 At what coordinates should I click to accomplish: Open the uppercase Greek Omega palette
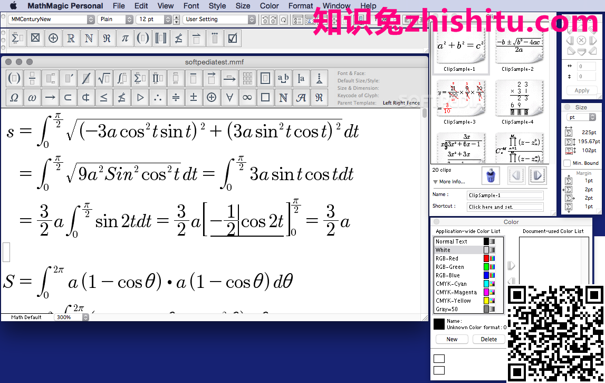coord(14,97)
